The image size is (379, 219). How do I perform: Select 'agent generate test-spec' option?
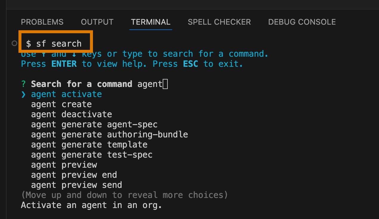click(92, 155)
